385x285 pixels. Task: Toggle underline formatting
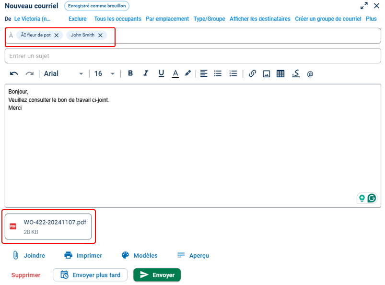coord(161,73)
